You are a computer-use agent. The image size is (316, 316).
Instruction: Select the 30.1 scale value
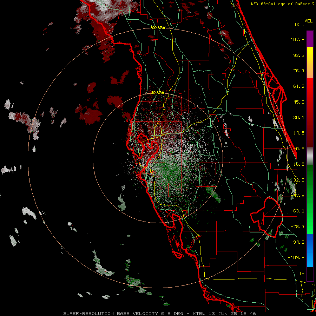pyautogui.click(x=299, y=118)
